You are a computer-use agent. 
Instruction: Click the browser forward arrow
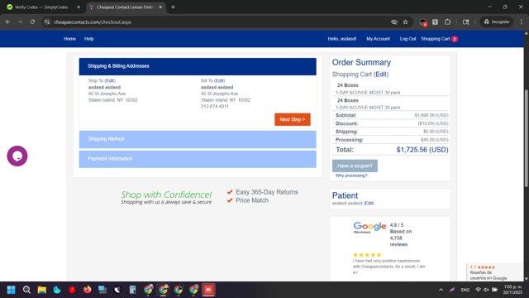tap(20, 22)
